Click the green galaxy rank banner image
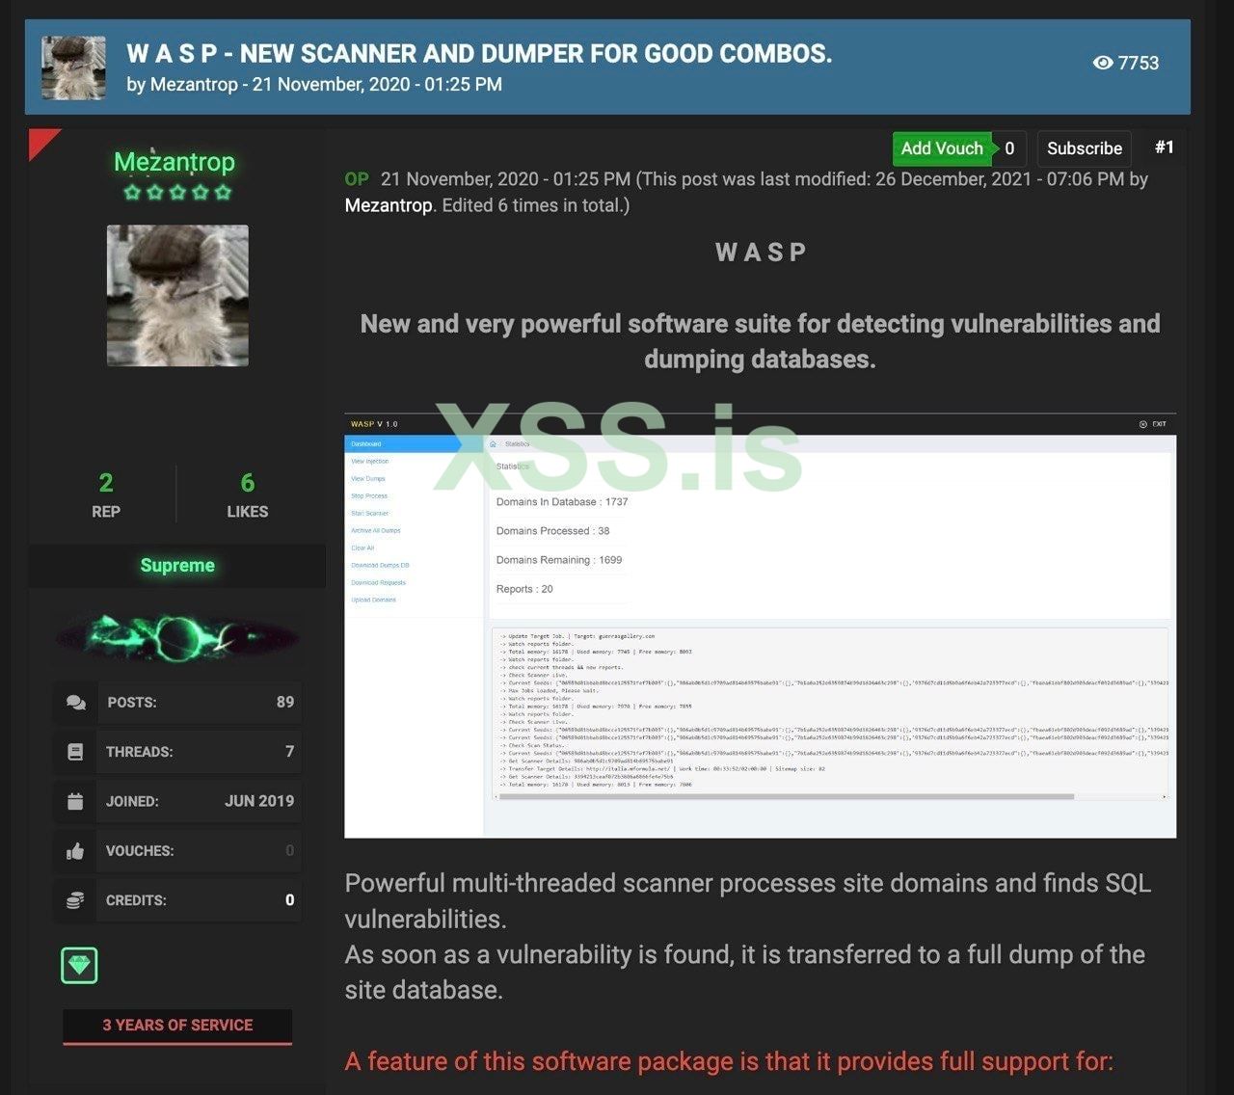The width and height of the screenshot is (1234, 1095). click(177, 636)
